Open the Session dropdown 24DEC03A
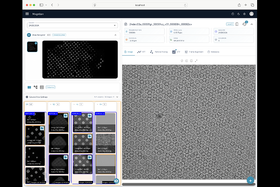Screen dimensions: 280x187 pyautogui.click(x=72, y=25)
